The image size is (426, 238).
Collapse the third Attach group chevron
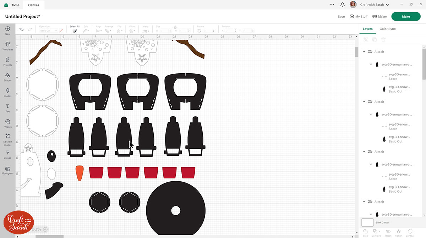[x=364, y=152]
